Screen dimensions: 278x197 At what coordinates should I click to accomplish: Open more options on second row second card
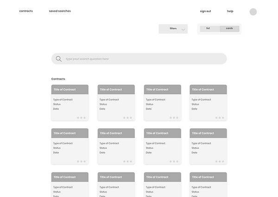[x=127, y=161]
